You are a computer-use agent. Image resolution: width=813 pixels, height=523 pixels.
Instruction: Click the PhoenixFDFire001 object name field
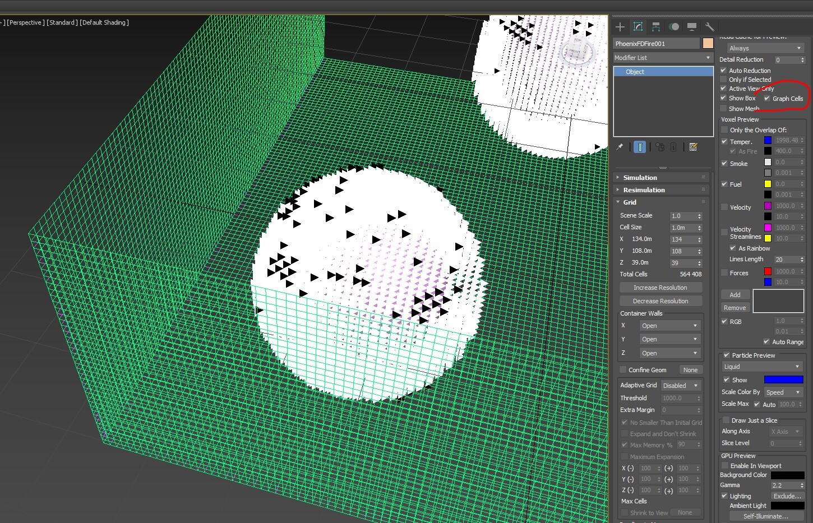(657, 43)
